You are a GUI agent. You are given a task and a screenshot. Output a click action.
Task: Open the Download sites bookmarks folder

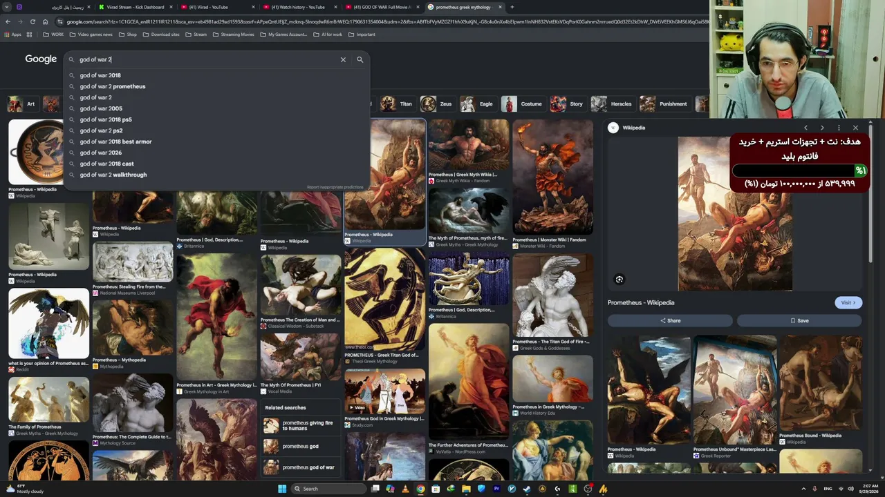point(161,35)
